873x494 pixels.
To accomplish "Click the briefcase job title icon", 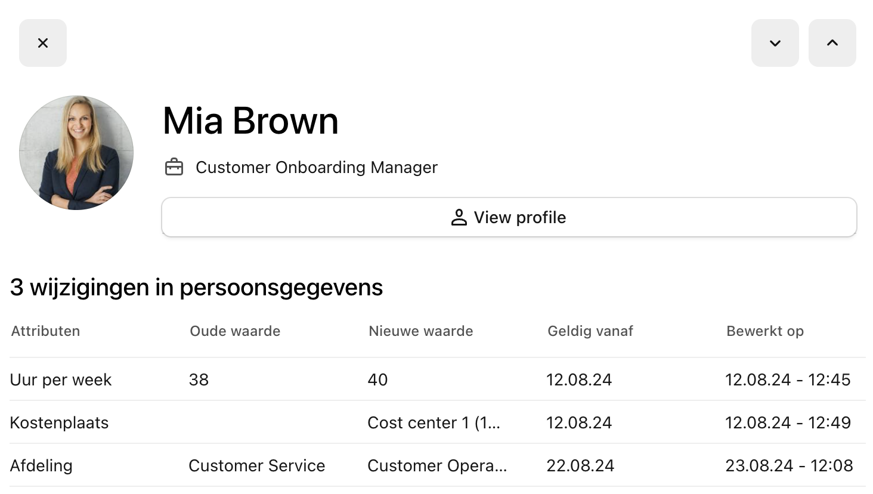I will click(174, 167).
